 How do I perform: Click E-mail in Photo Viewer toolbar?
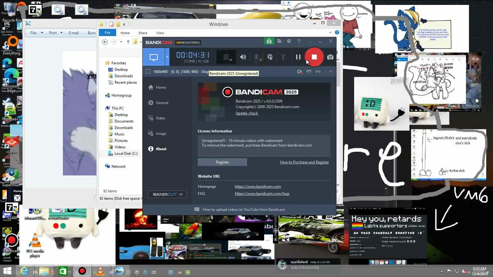[74, 33]
